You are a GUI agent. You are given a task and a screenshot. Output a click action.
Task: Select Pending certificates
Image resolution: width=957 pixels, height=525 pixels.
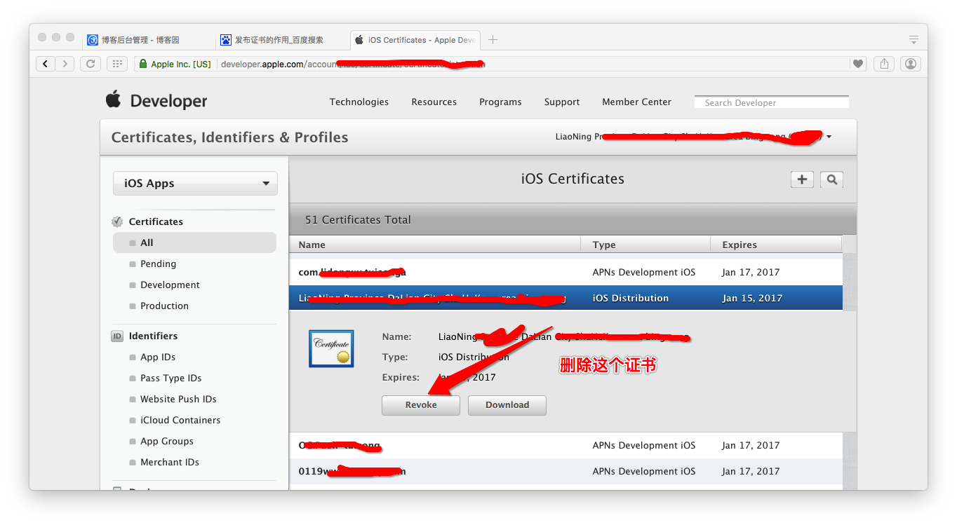coord(158,264)
